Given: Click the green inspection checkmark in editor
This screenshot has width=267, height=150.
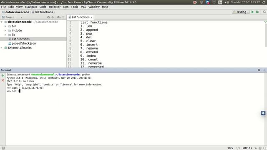Looking at the screenshot, I should click(265, 22).
